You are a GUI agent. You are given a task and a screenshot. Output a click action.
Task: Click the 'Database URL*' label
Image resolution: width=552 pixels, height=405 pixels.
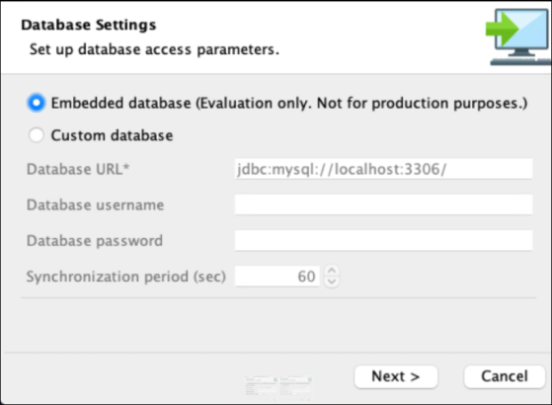click(78, 169)
